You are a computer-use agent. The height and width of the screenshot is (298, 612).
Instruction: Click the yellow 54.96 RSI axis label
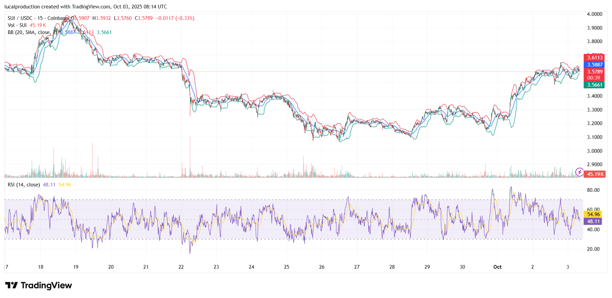pos(593,214)
